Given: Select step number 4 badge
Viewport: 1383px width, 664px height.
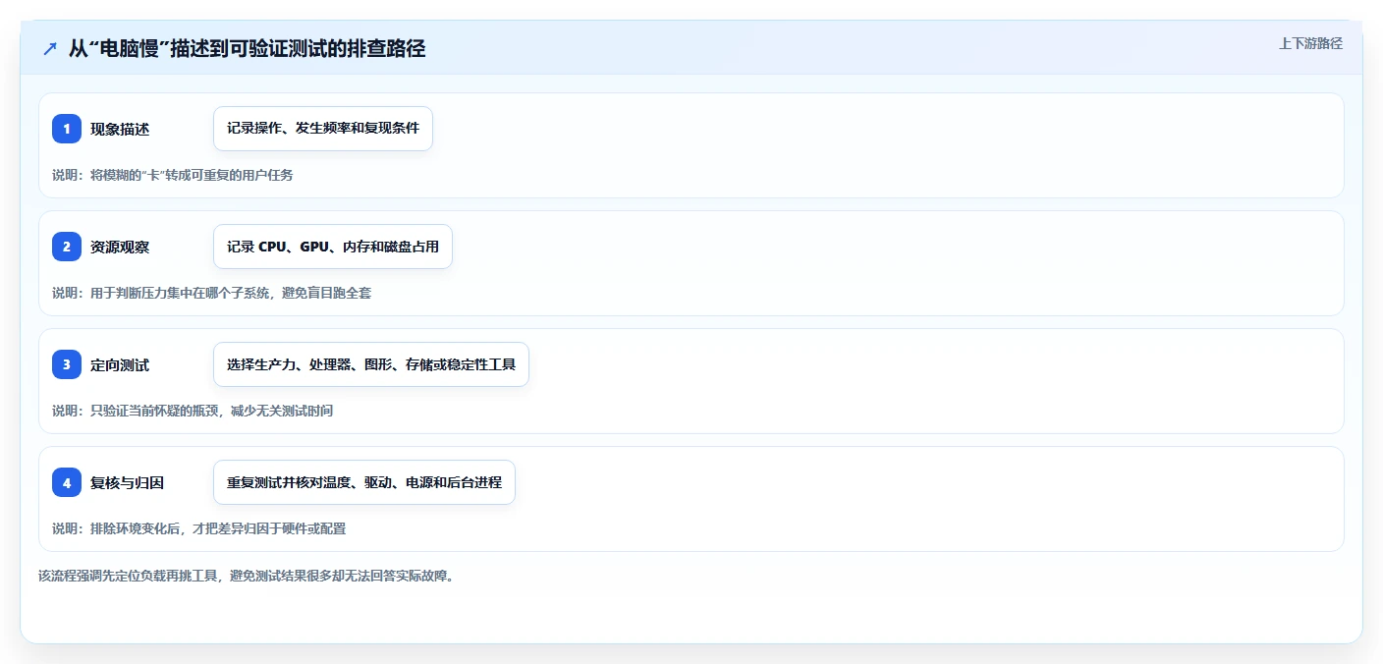Looking at the screenshot, I should [x=67, y=482].
